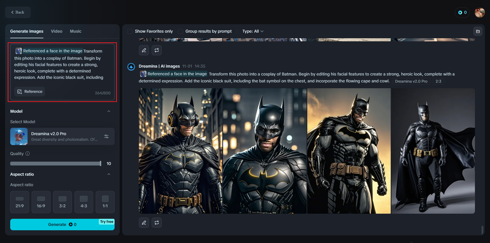Enable Group results by prompt checkbox
Image resolution: width=490 pixels, height=243 pixels.
(x=180, y=31)
